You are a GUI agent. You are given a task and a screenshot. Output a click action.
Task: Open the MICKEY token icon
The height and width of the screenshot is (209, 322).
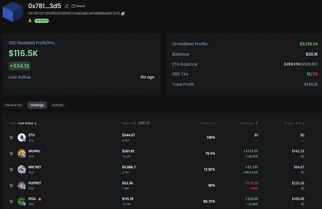(21, 169)
